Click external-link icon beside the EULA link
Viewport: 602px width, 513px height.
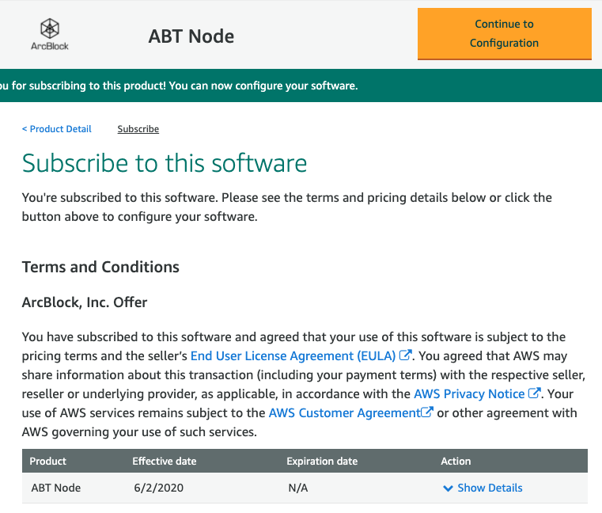(x=406, y=355)
